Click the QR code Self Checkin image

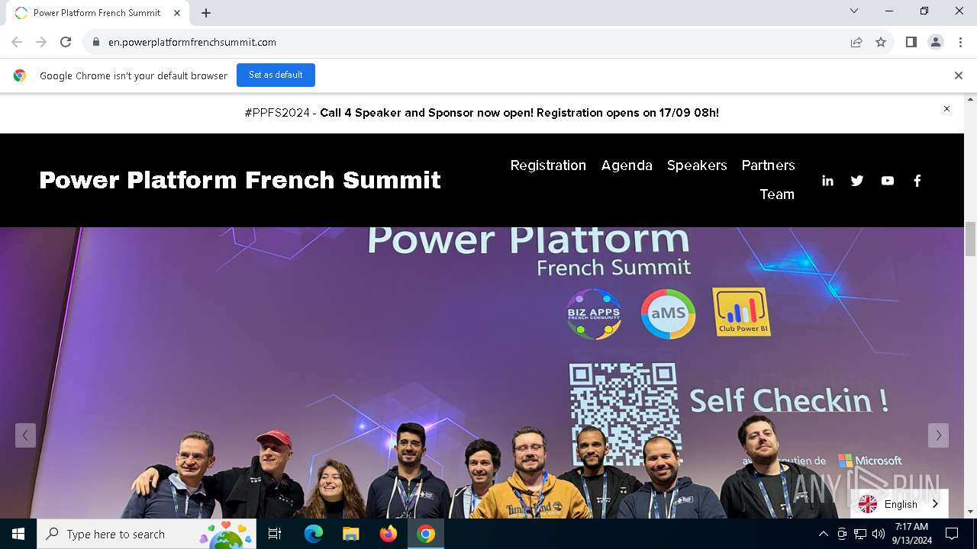[624, 413]
